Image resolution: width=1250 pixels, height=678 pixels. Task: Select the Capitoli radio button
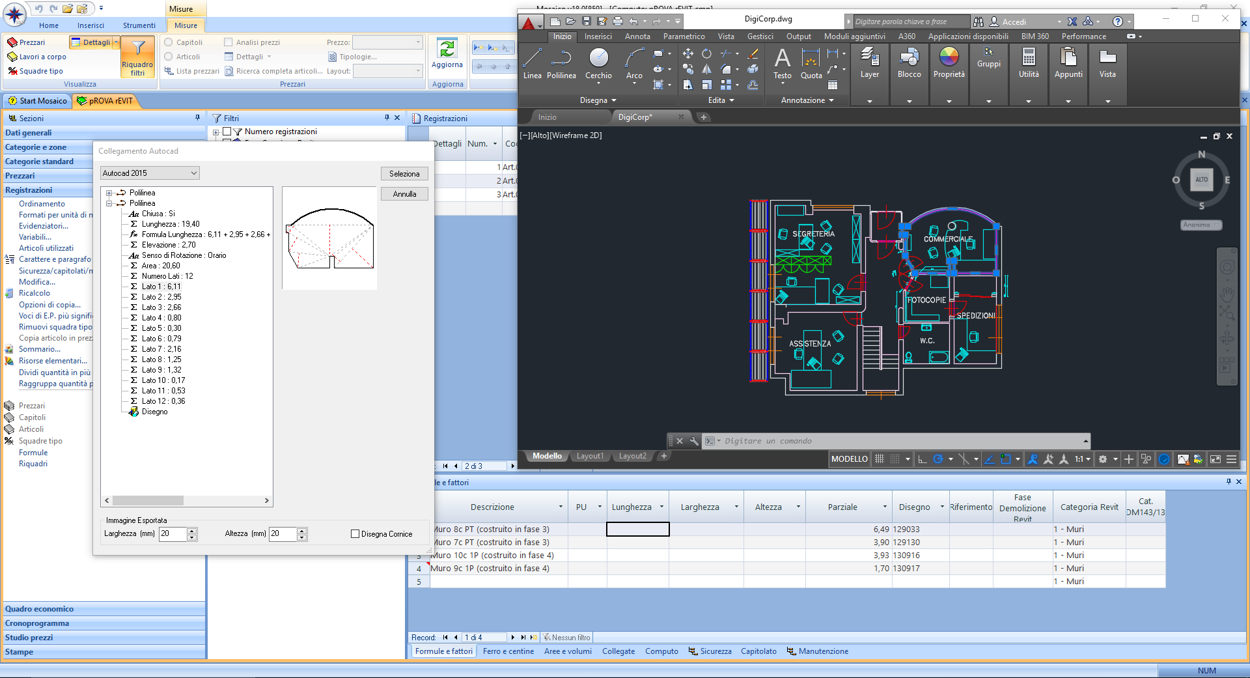(x=169, y=42)
